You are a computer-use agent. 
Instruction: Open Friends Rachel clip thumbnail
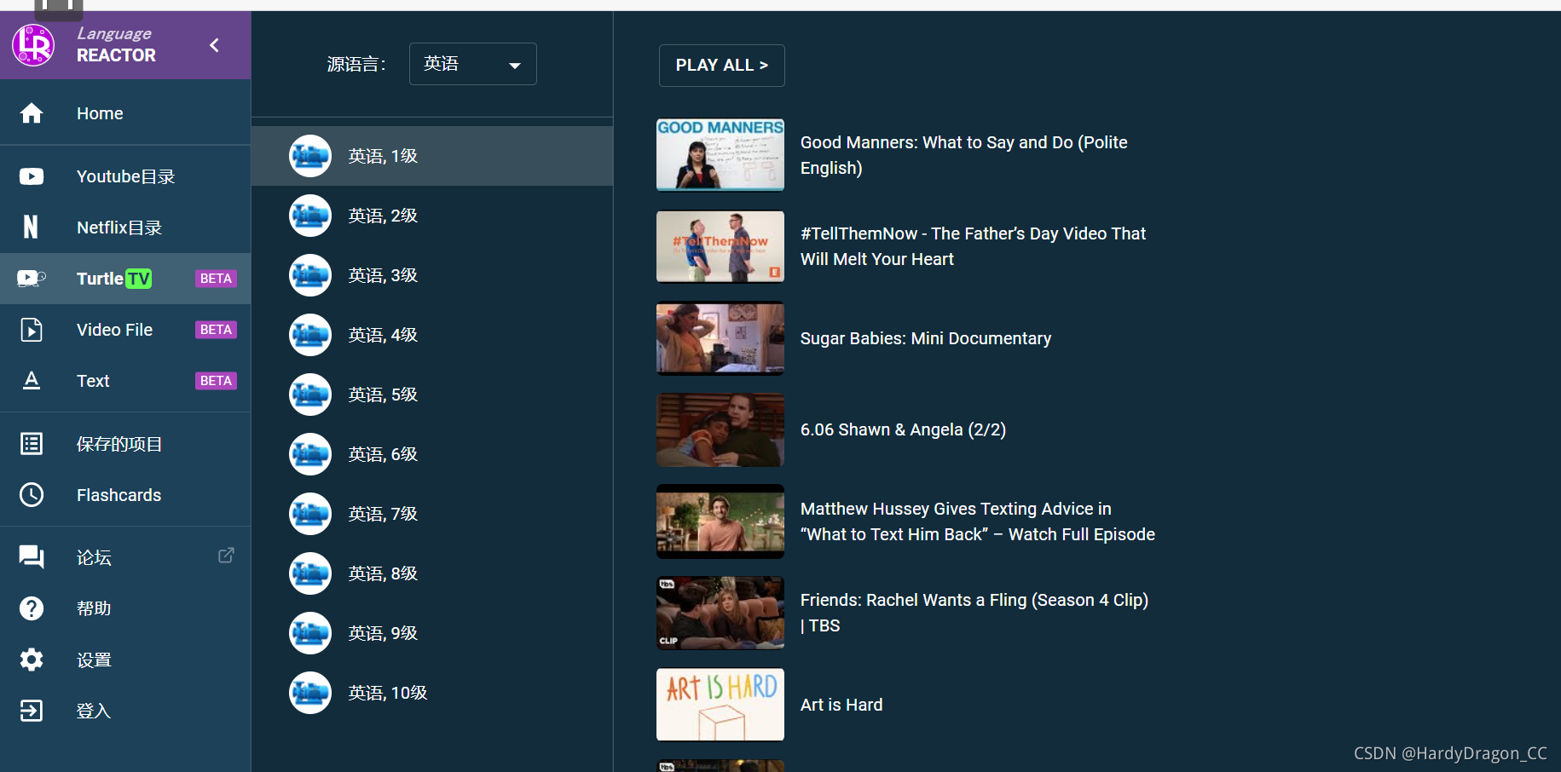[720, 613]
